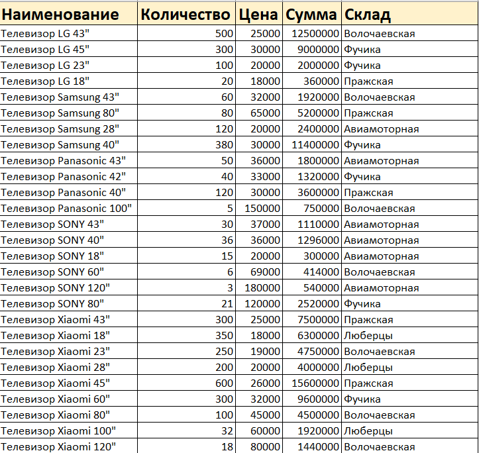Click price cell 65000
The width and height of the screenshot is (479, 453).
(259, 113)
